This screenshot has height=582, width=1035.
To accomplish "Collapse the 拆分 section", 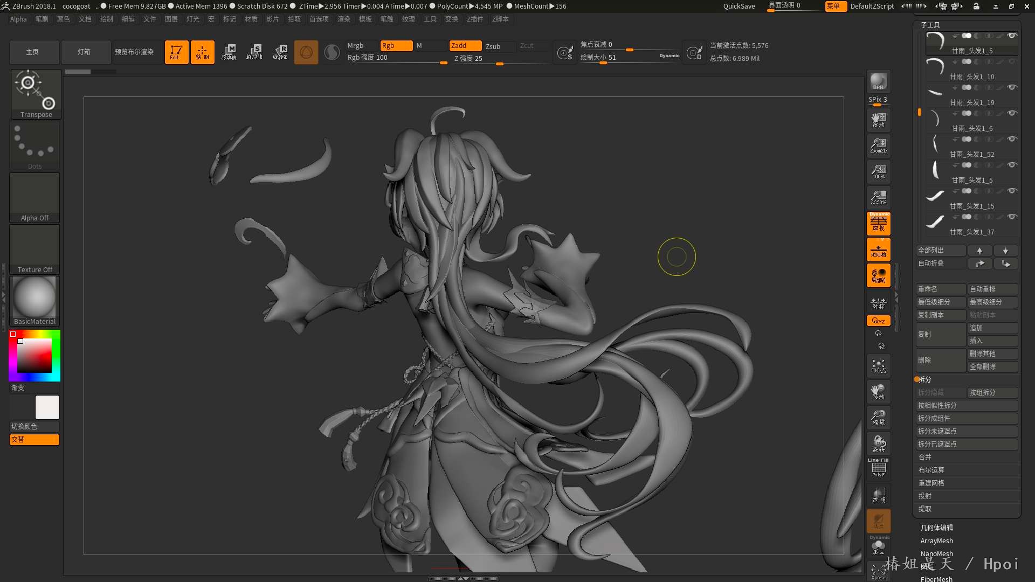I will pos(924,379).
